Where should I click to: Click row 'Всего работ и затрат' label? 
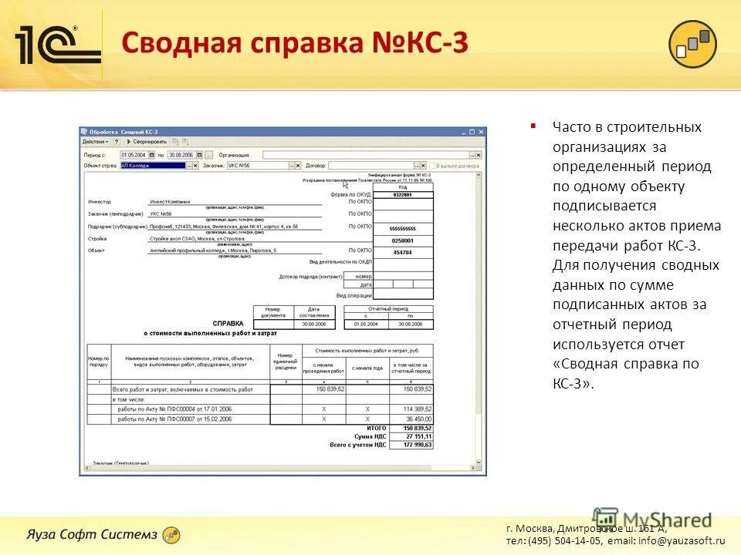(x=183, y=389)
